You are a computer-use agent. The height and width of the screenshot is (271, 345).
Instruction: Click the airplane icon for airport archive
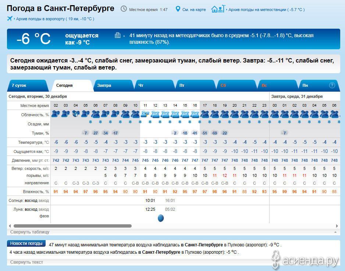click(x=10, y=18)
